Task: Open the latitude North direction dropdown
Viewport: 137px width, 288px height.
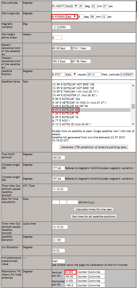Action: point(72,6)
